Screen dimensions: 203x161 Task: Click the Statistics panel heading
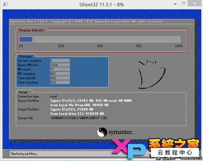[x=26, y=57]
